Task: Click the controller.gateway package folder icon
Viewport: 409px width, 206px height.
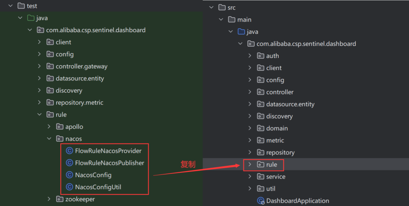Action: (x=50, y=66)
